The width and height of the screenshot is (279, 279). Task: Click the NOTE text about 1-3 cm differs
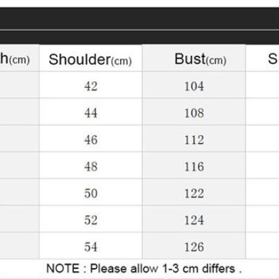pyautogui.click(x=144, y=269)
